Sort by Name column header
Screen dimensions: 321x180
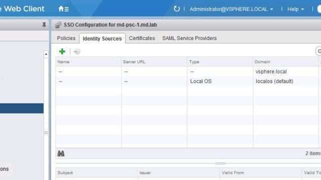tap(88, 62)
